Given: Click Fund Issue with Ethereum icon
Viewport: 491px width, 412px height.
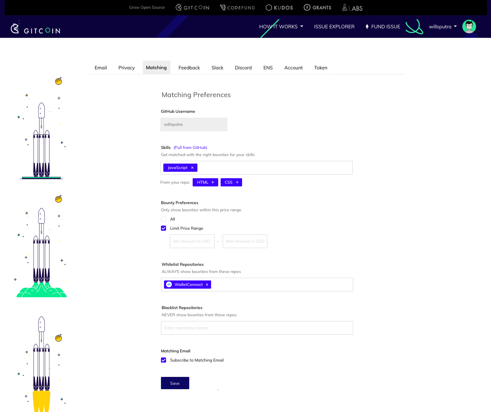Looking at the screenshot, I should click(383, 27).
